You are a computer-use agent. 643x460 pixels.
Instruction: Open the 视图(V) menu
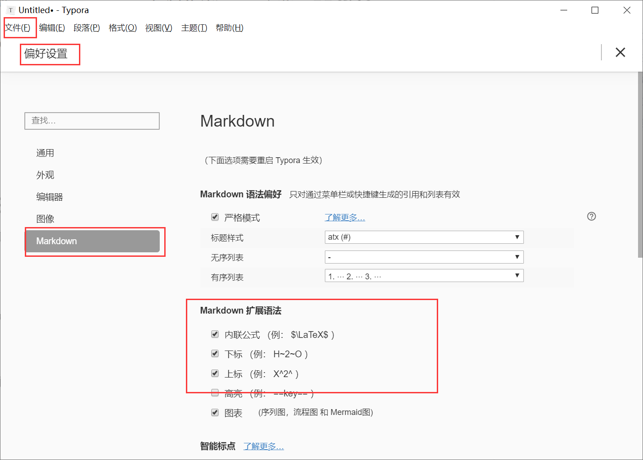pos(159,28)
